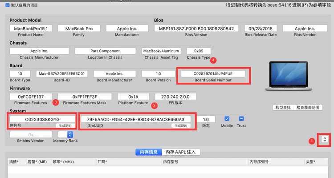Sort by the 内存序列号 column header
This screenshot has width=334, height=178.
point(276,162)
